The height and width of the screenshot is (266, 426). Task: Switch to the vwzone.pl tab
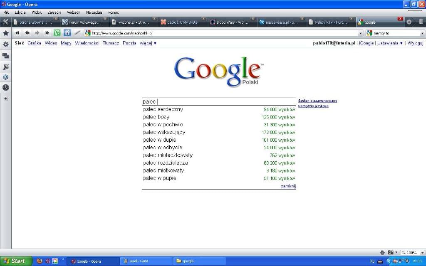click(x=134, y=22)
